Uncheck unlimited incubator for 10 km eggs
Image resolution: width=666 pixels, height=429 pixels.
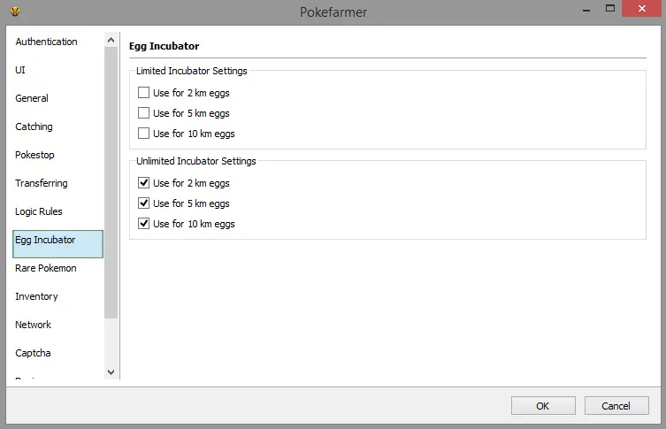[143, 224]
